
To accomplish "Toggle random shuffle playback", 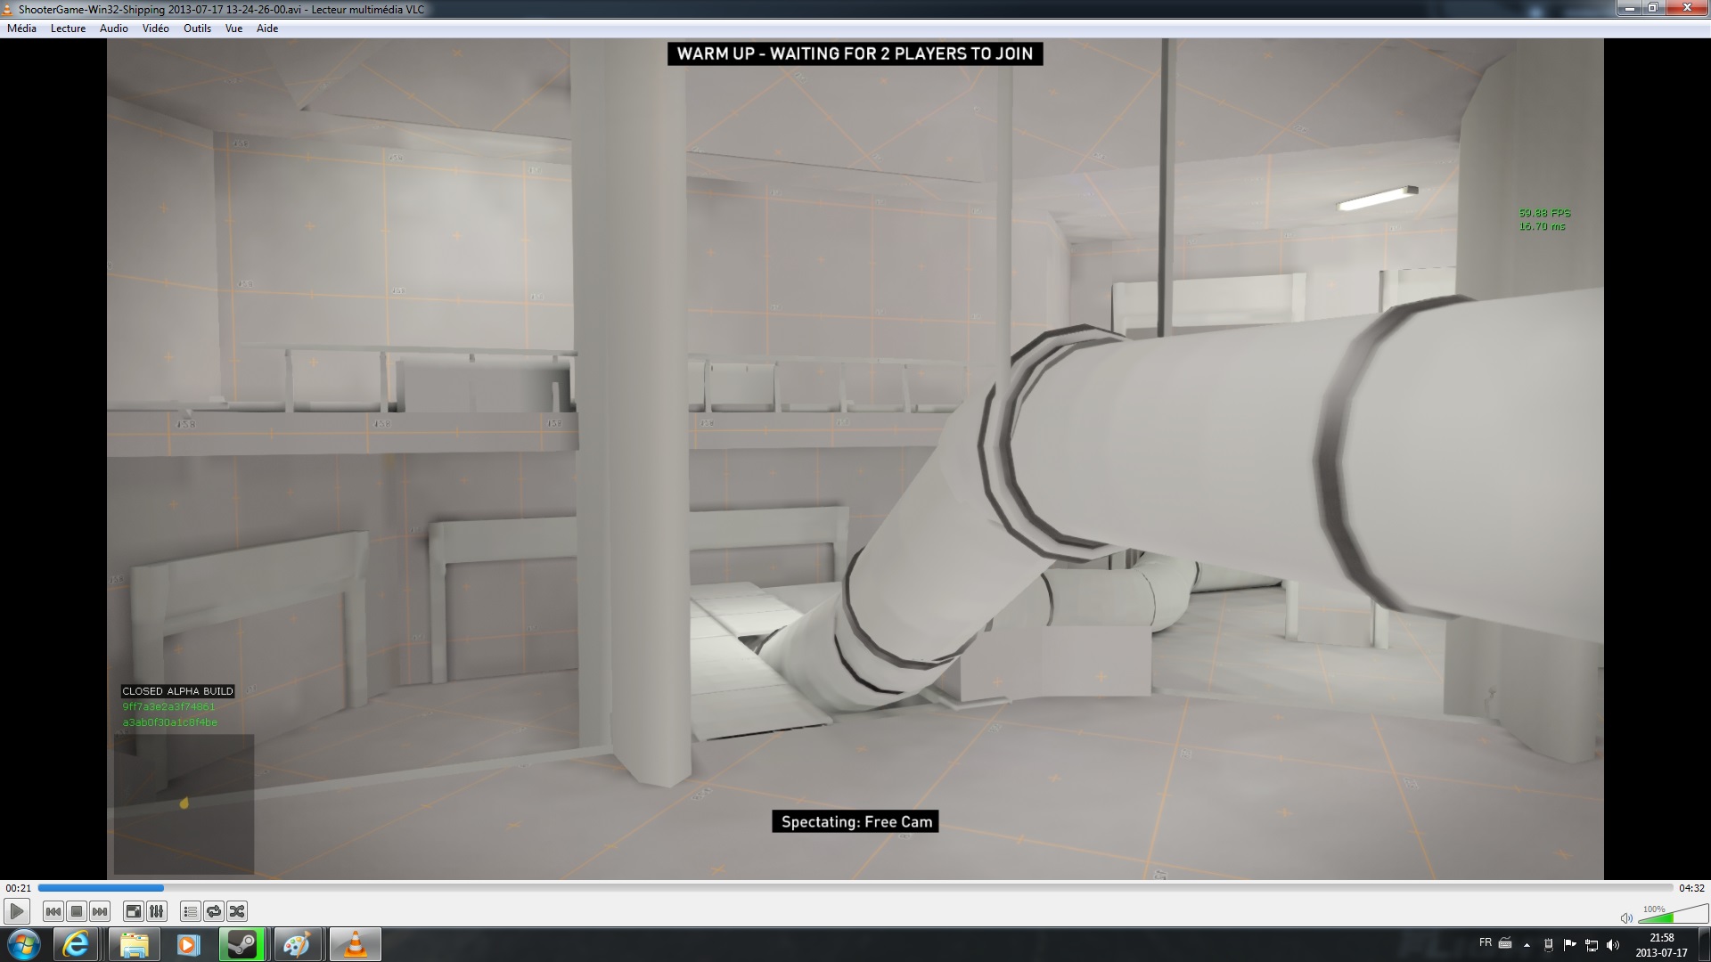I will coord(237,911).
